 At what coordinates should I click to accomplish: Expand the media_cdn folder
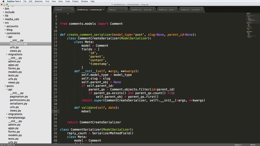(x=4, y=19)
